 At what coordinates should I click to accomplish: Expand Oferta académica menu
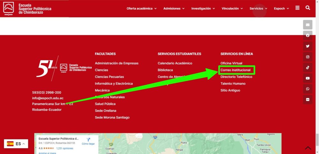(142, 9)
